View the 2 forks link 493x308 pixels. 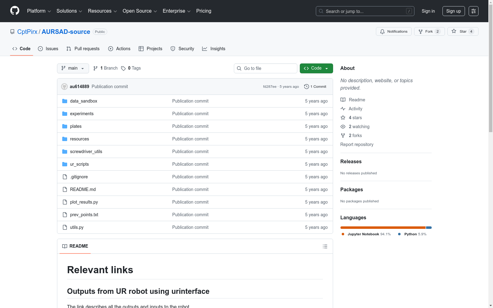(x=351, y=136)
